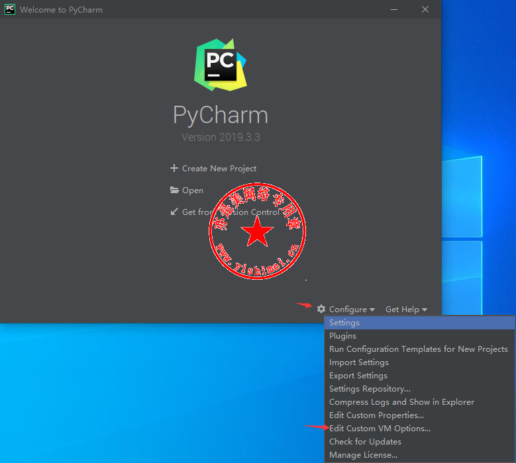The height and width of the screenshot is (463, 516).
Task: Open Plugins from the Configure menu
Action: 419,336
